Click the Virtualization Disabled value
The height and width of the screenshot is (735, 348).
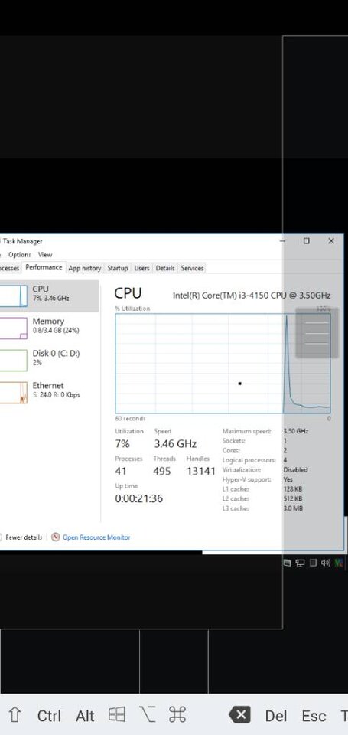295,469
